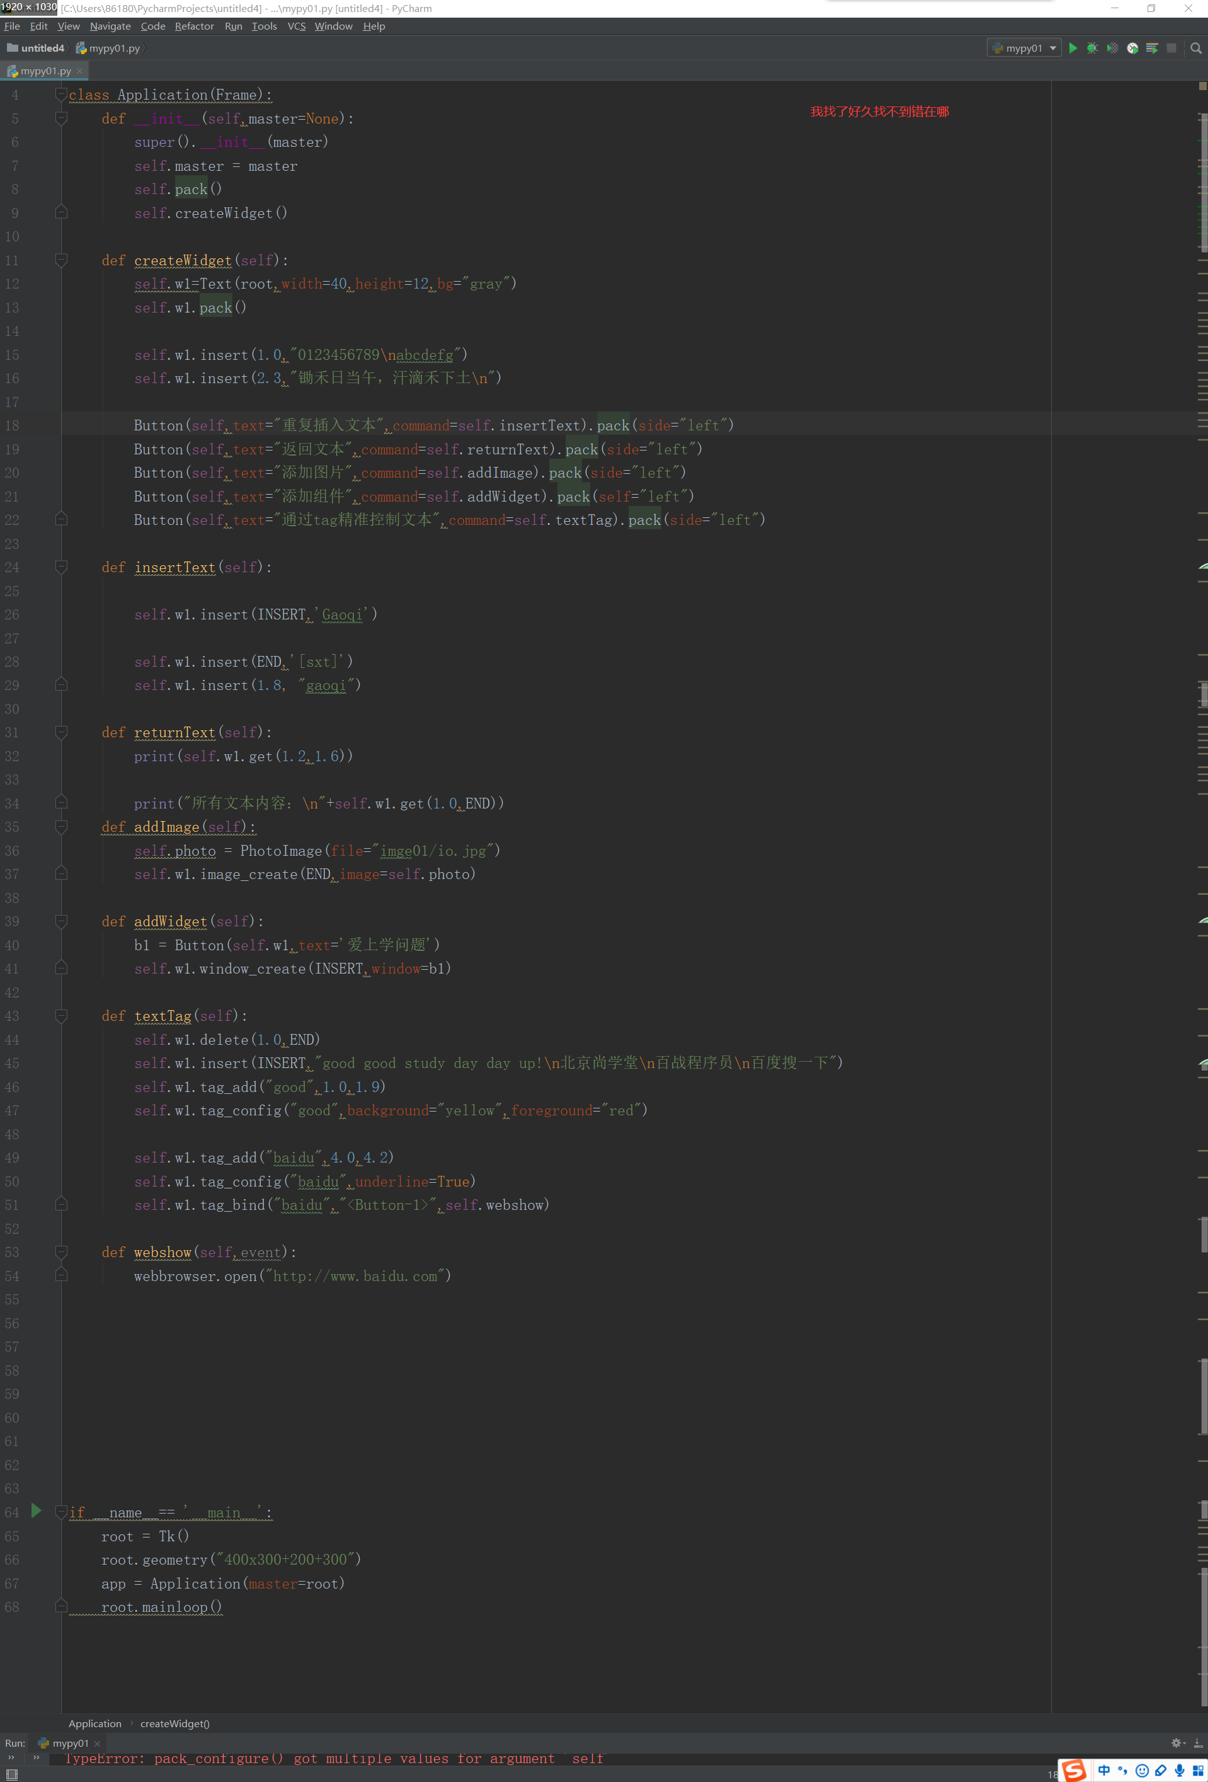Open the View menu

68,26
